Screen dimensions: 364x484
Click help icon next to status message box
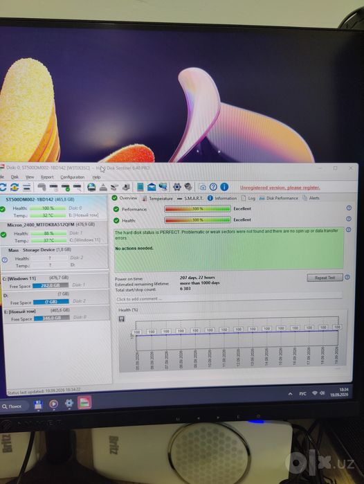[x=348, y=230]
